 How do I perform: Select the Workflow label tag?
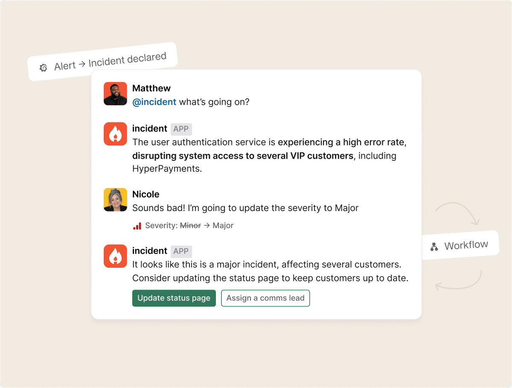(460, 245)
